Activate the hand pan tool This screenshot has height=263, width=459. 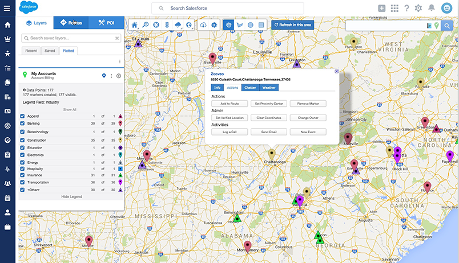click(228, 25)
